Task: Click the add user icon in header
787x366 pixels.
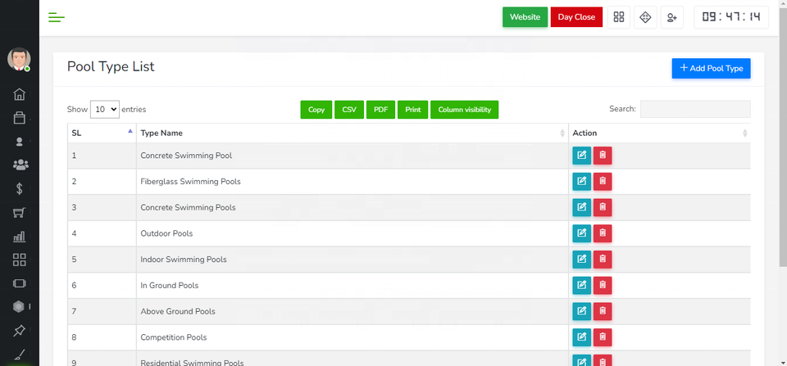Action: (x=673, y=17)
